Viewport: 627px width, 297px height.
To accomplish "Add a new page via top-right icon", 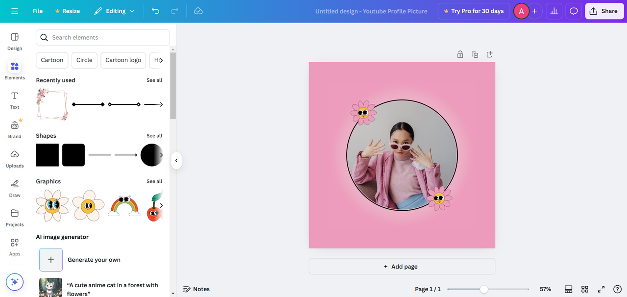I will [489, 54].
